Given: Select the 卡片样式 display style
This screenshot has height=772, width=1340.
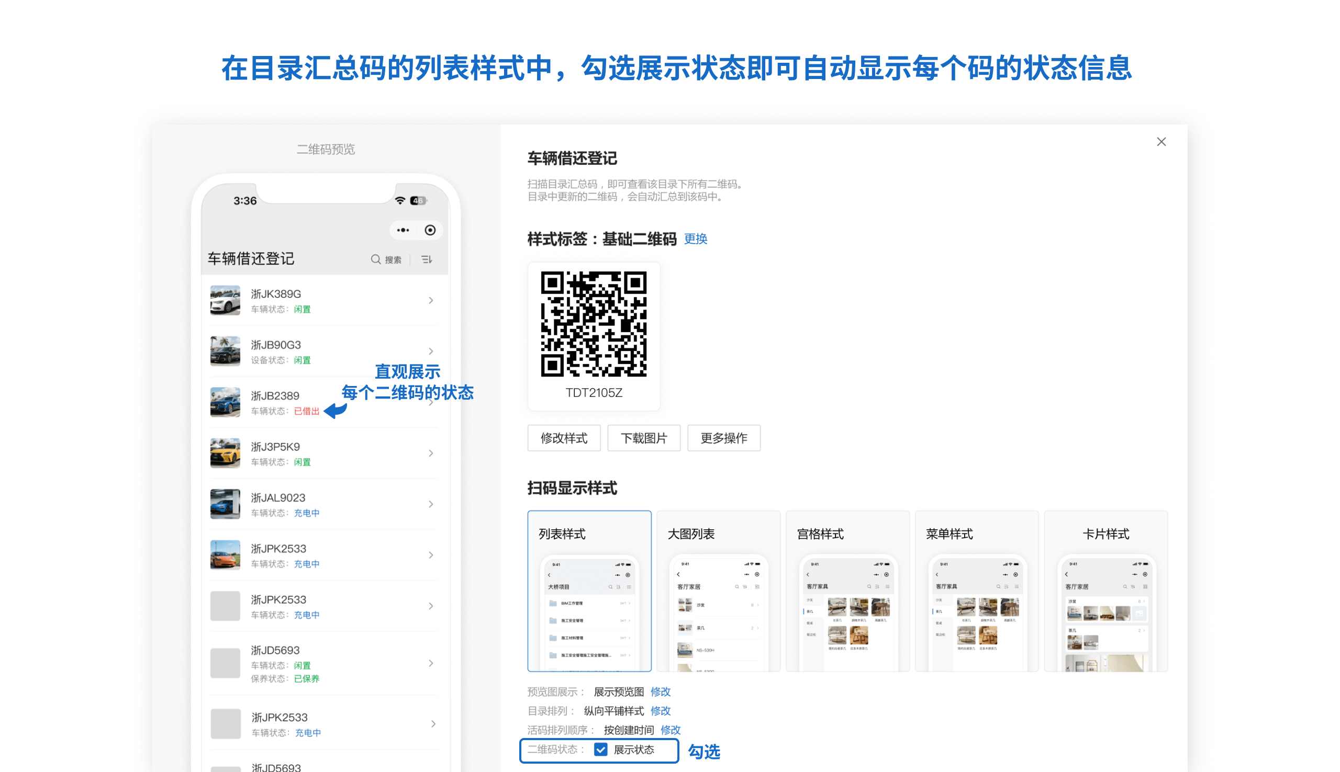Looking at the screenshot, I should coord(1105,591).
